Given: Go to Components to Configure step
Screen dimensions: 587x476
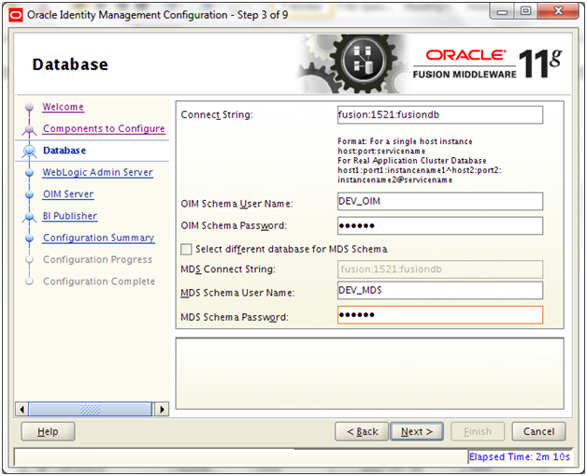Looking at the screenshot, I should coord(104,129).
